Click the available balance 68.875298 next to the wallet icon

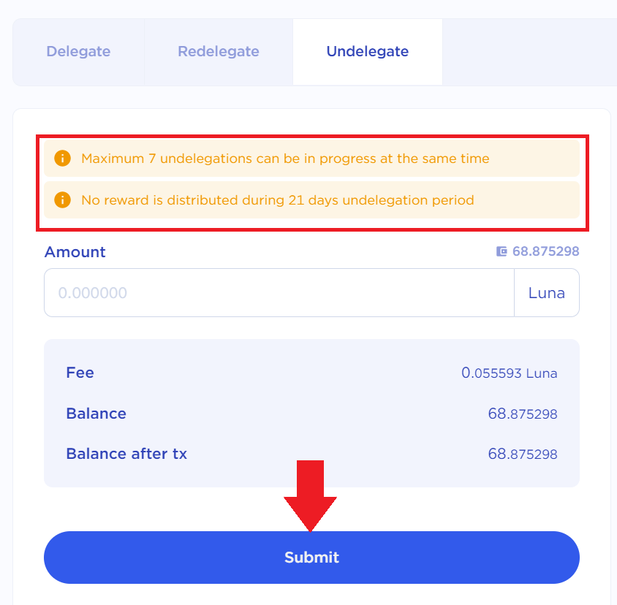[545, 251]
